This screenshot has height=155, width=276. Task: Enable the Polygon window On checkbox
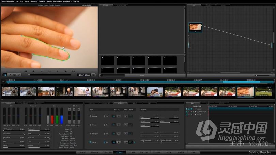point(104,134)
